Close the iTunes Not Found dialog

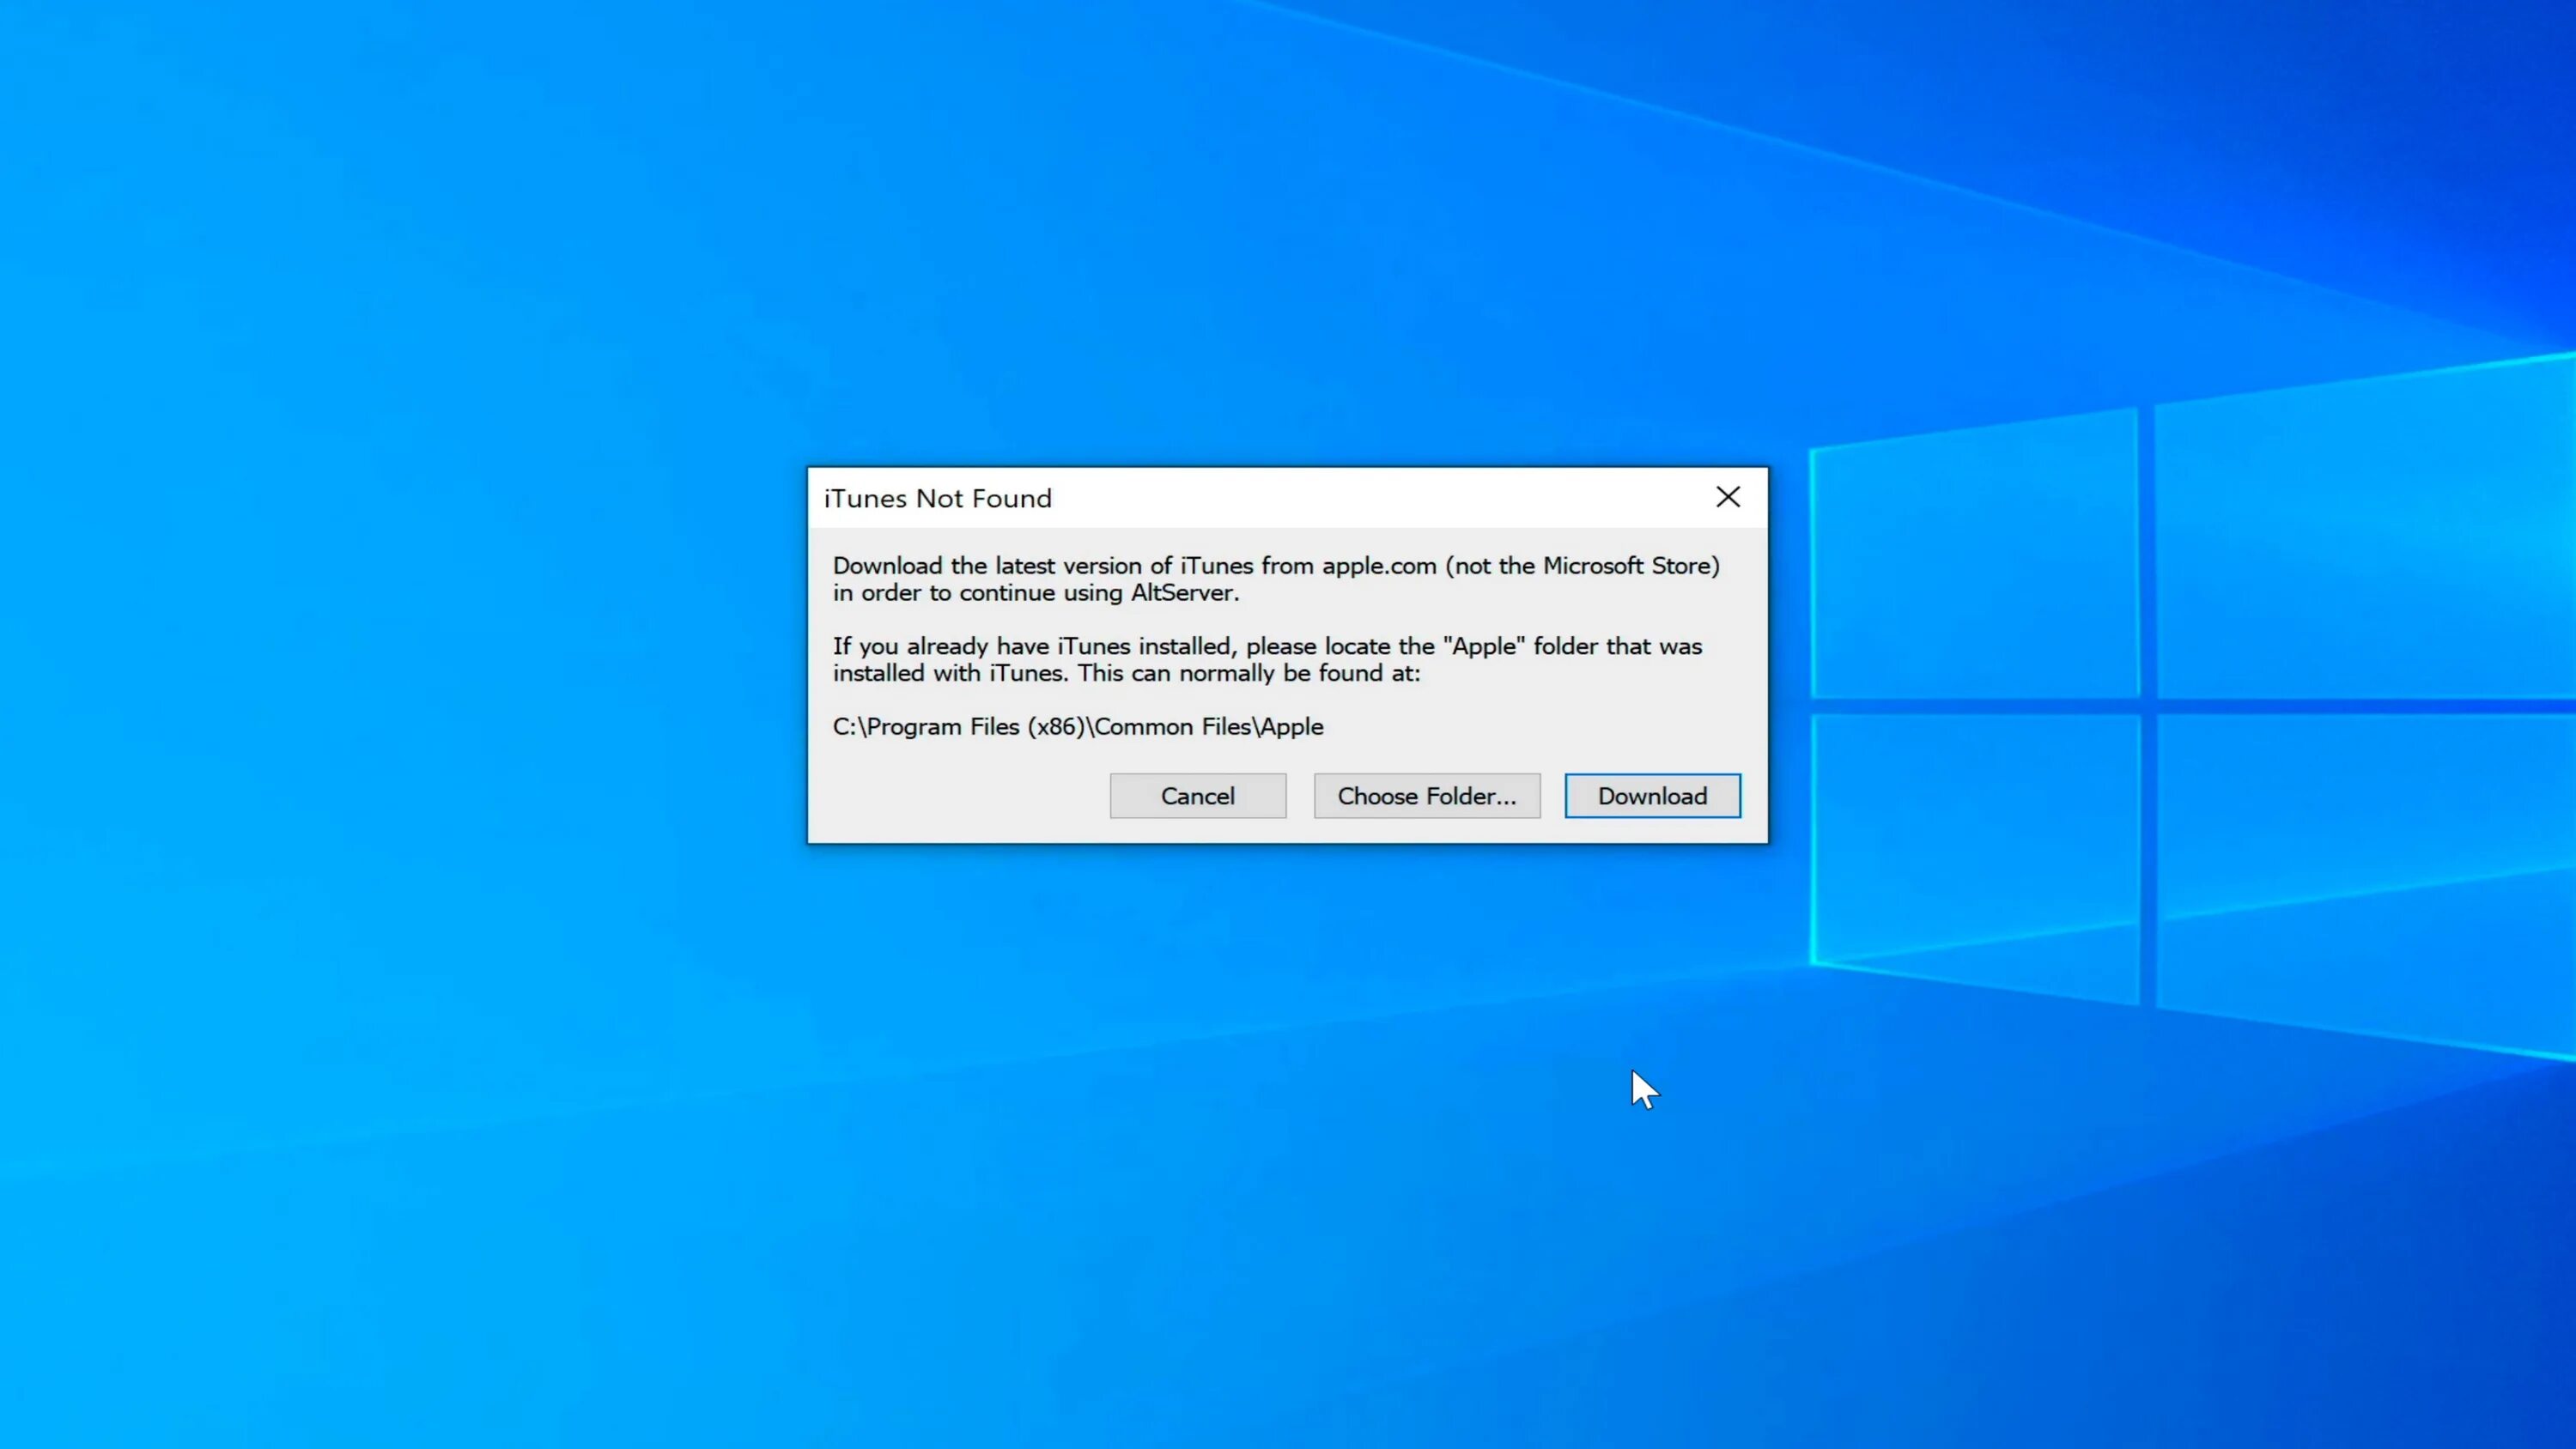[x=1727, y=497]
